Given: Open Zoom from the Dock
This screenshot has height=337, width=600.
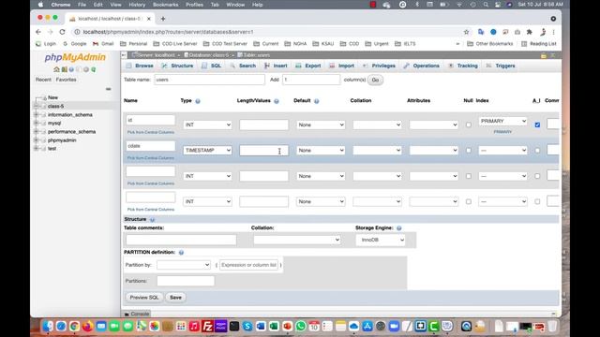Looking at the screenshot, I should coord(394,327).
